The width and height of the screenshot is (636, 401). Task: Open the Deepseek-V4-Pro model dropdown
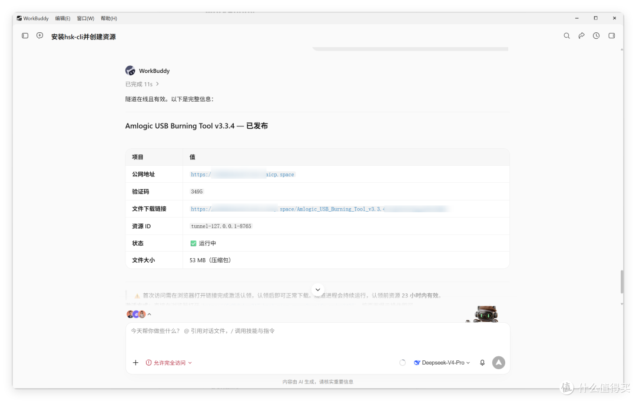pos(442,363)
